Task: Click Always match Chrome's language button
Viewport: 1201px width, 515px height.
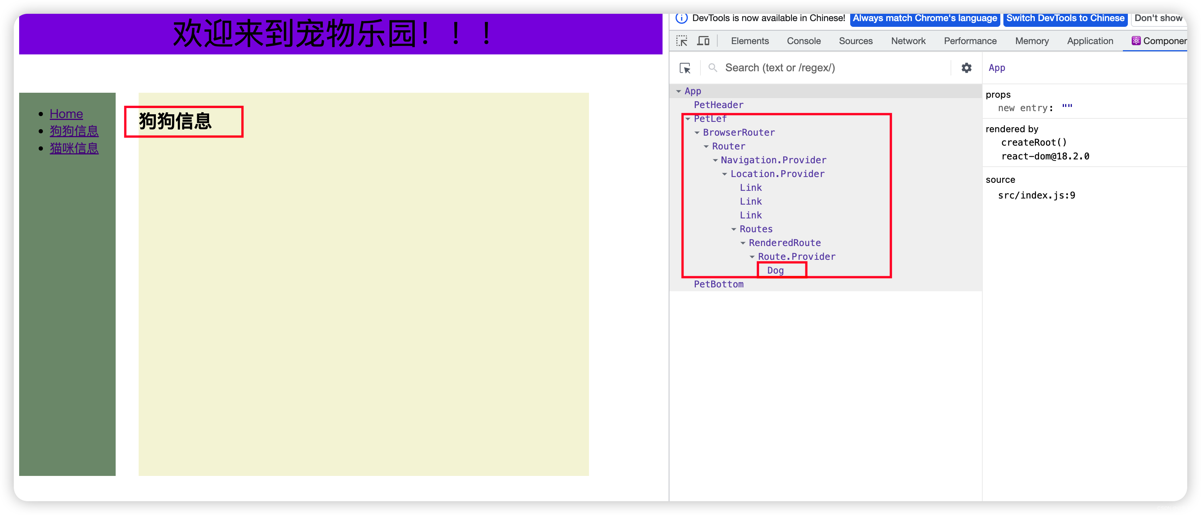Action: pos(924,19)
